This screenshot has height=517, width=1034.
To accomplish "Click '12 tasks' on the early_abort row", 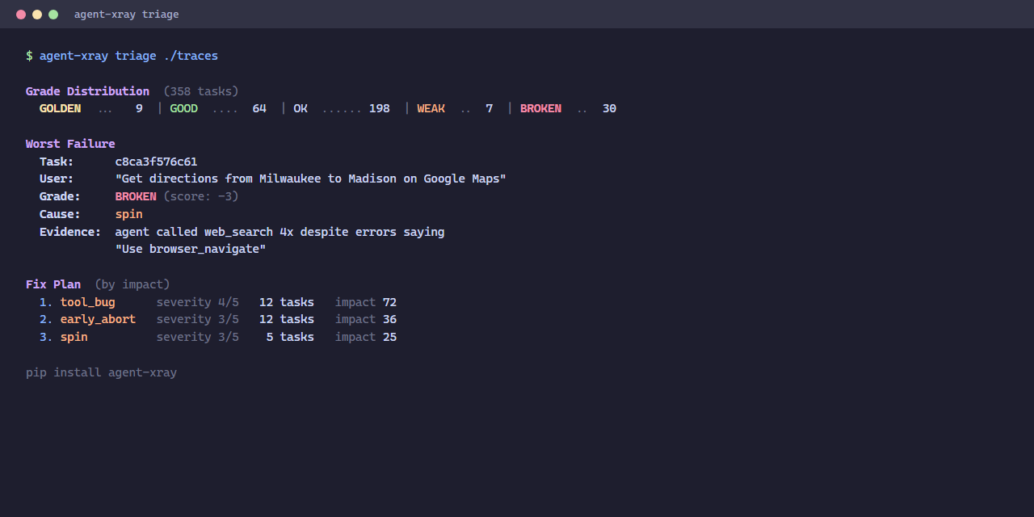I will coord(287,319).
